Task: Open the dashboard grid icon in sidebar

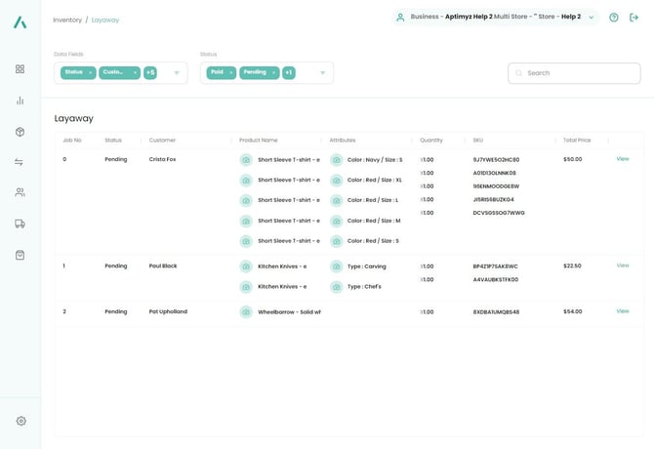Action: (x=20, y=69)
